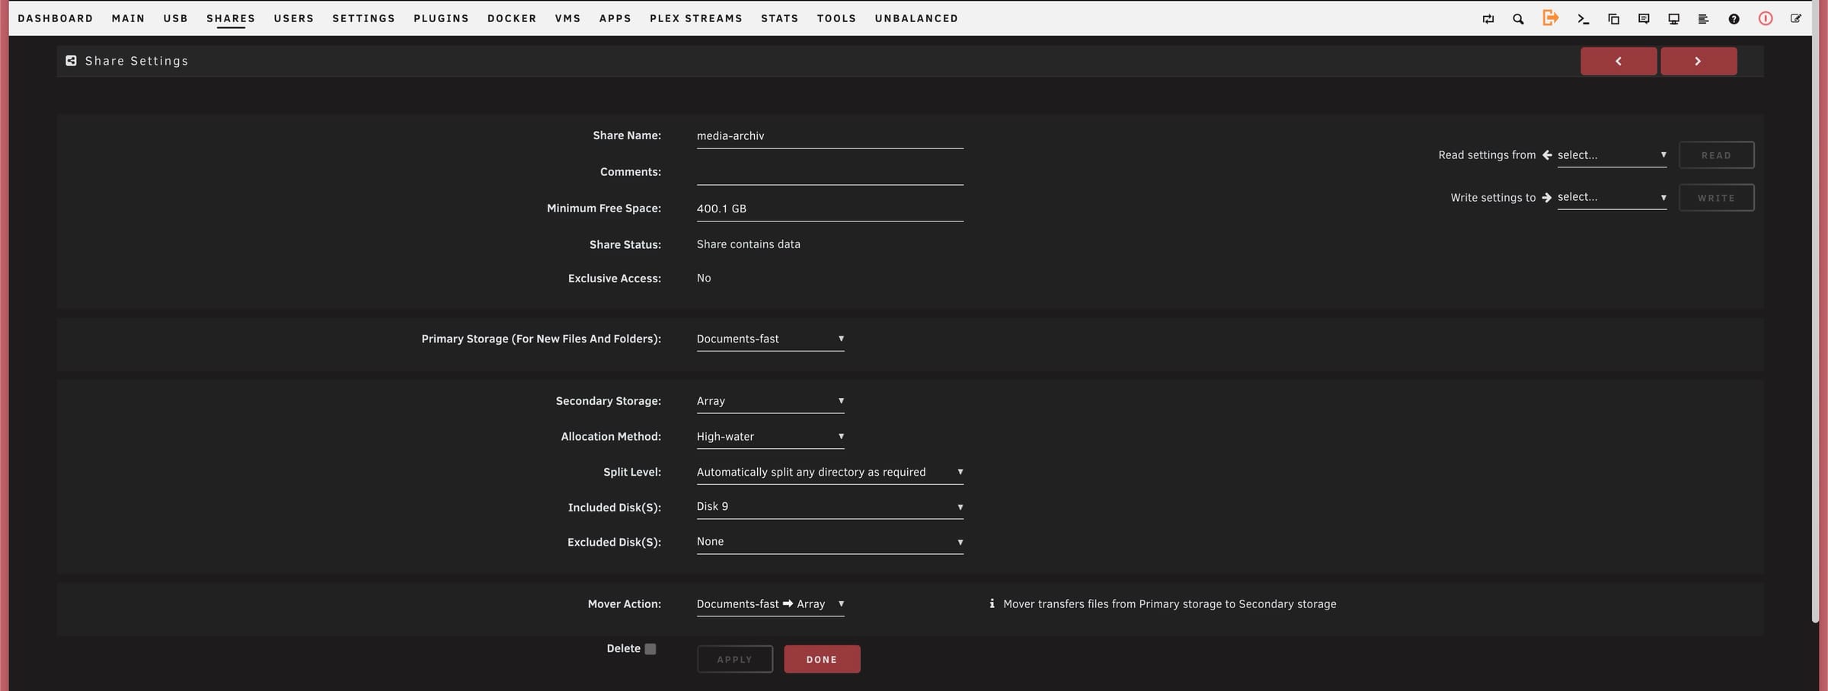Toggle the help question mark icon
This screenshot has width=1828, height=691.
1734,19
